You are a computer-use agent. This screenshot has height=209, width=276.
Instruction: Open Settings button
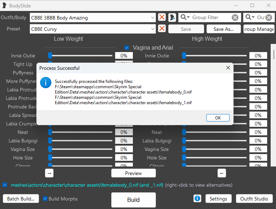pyautogui.click(x=218, y=199)
